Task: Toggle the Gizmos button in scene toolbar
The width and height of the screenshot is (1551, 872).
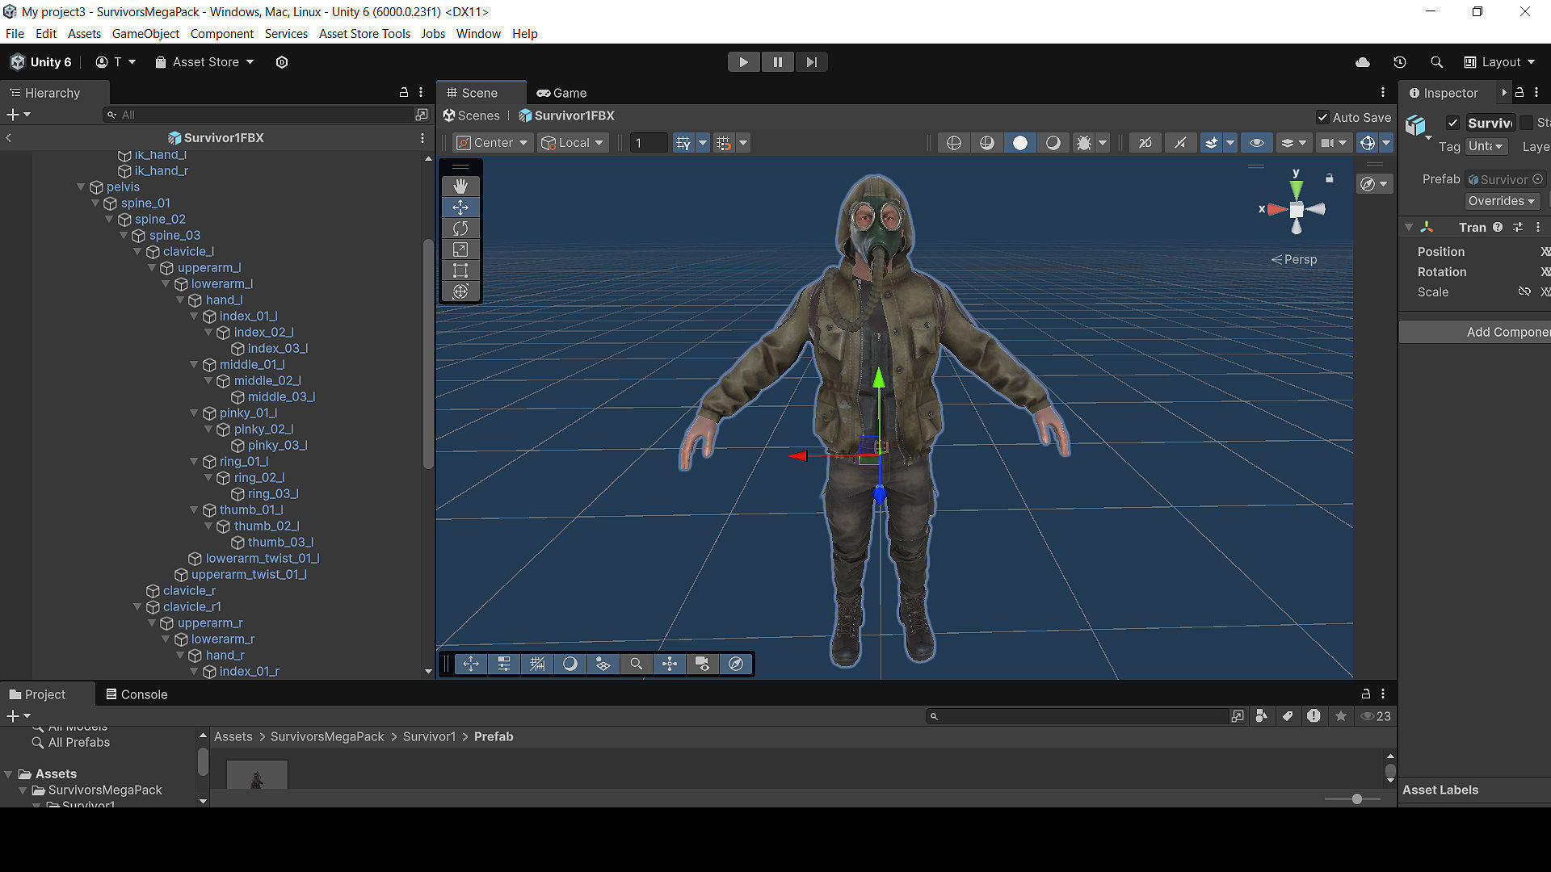Action: click(x=1367, y=143)
